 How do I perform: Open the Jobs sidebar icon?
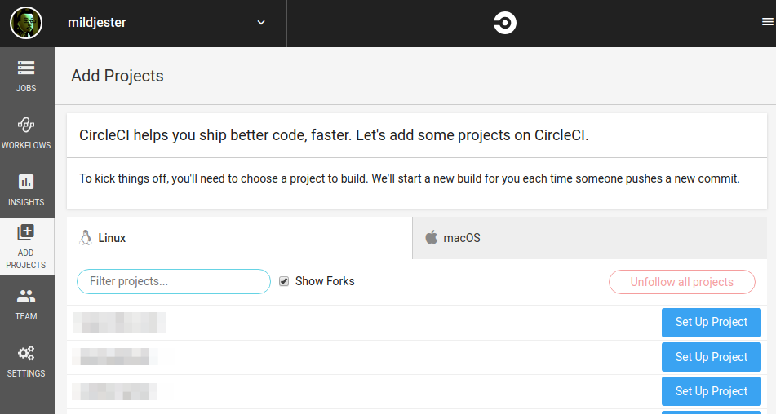click(x=26, y=68)
